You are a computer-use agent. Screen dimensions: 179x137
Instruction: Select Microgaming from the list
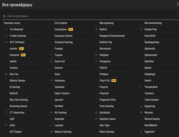coord(106,23)
